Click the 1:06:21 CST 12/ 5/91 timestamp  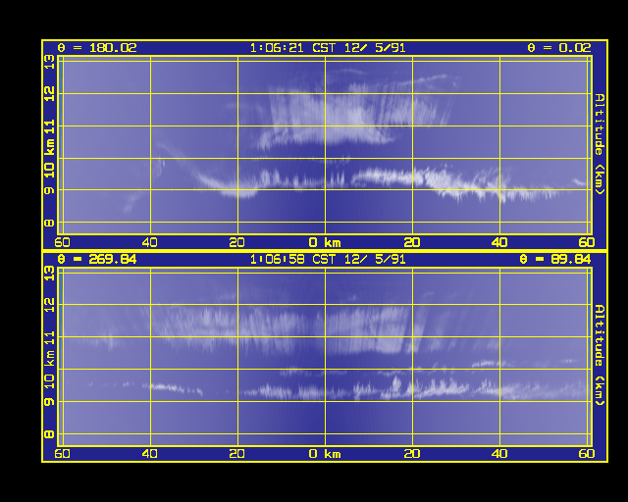[x=328, y=48]
